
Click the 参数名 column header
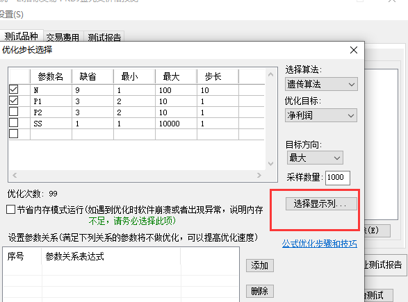coord(51,76)
